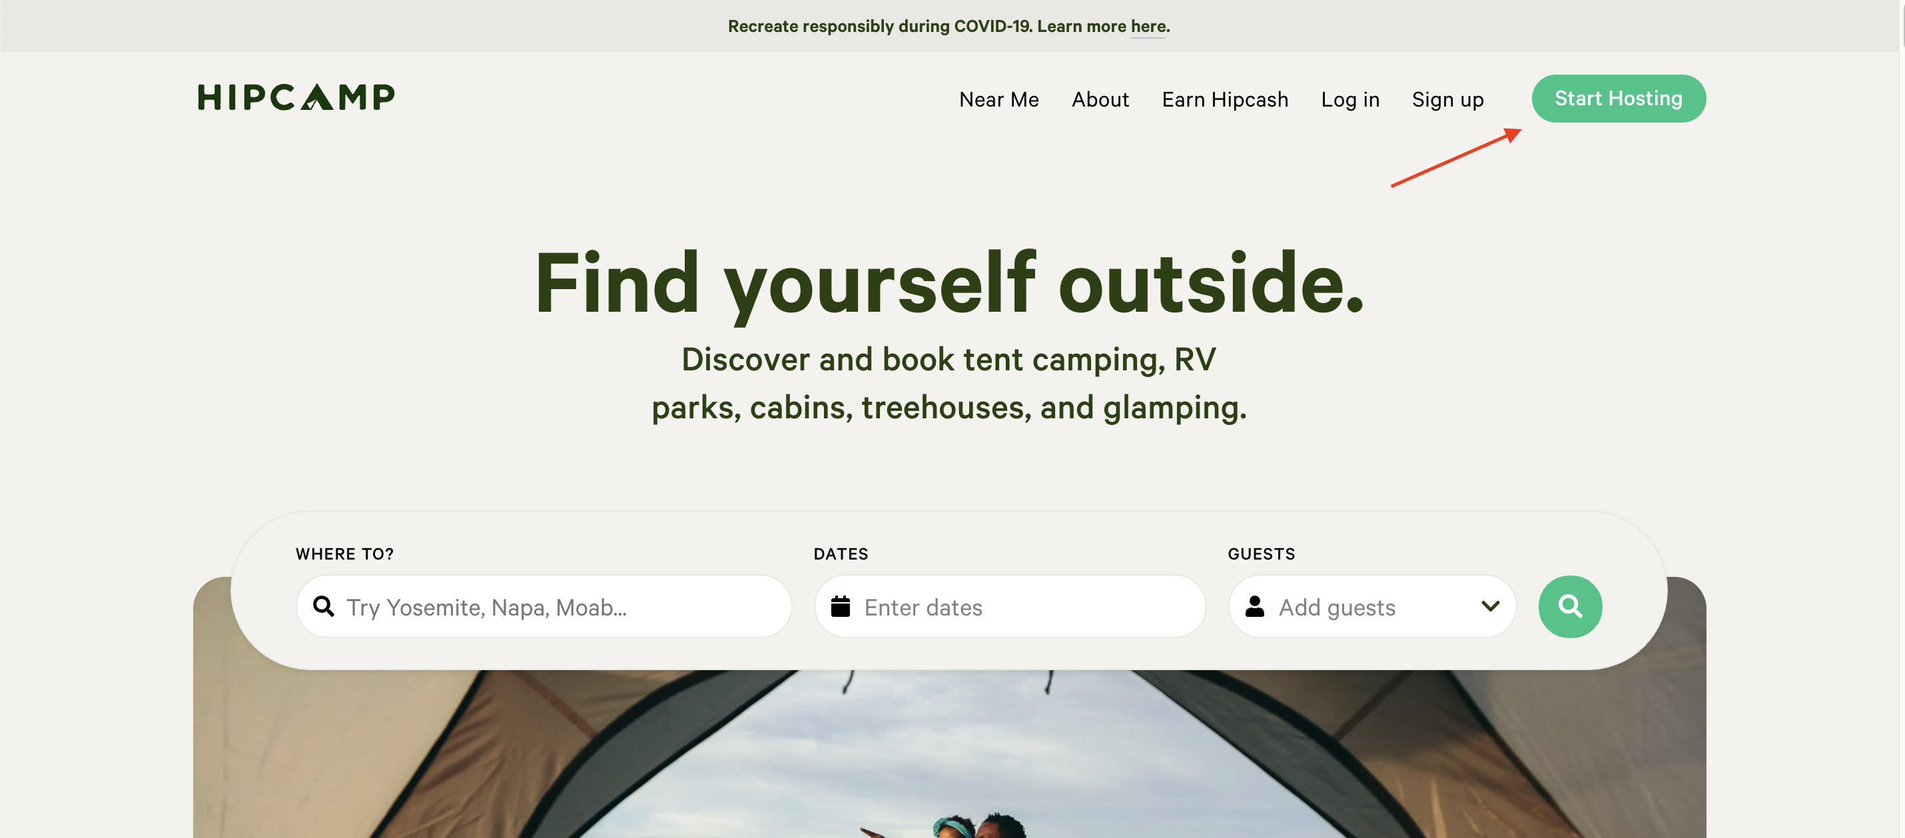Open the Near Me menu item

tap(998, 99)
